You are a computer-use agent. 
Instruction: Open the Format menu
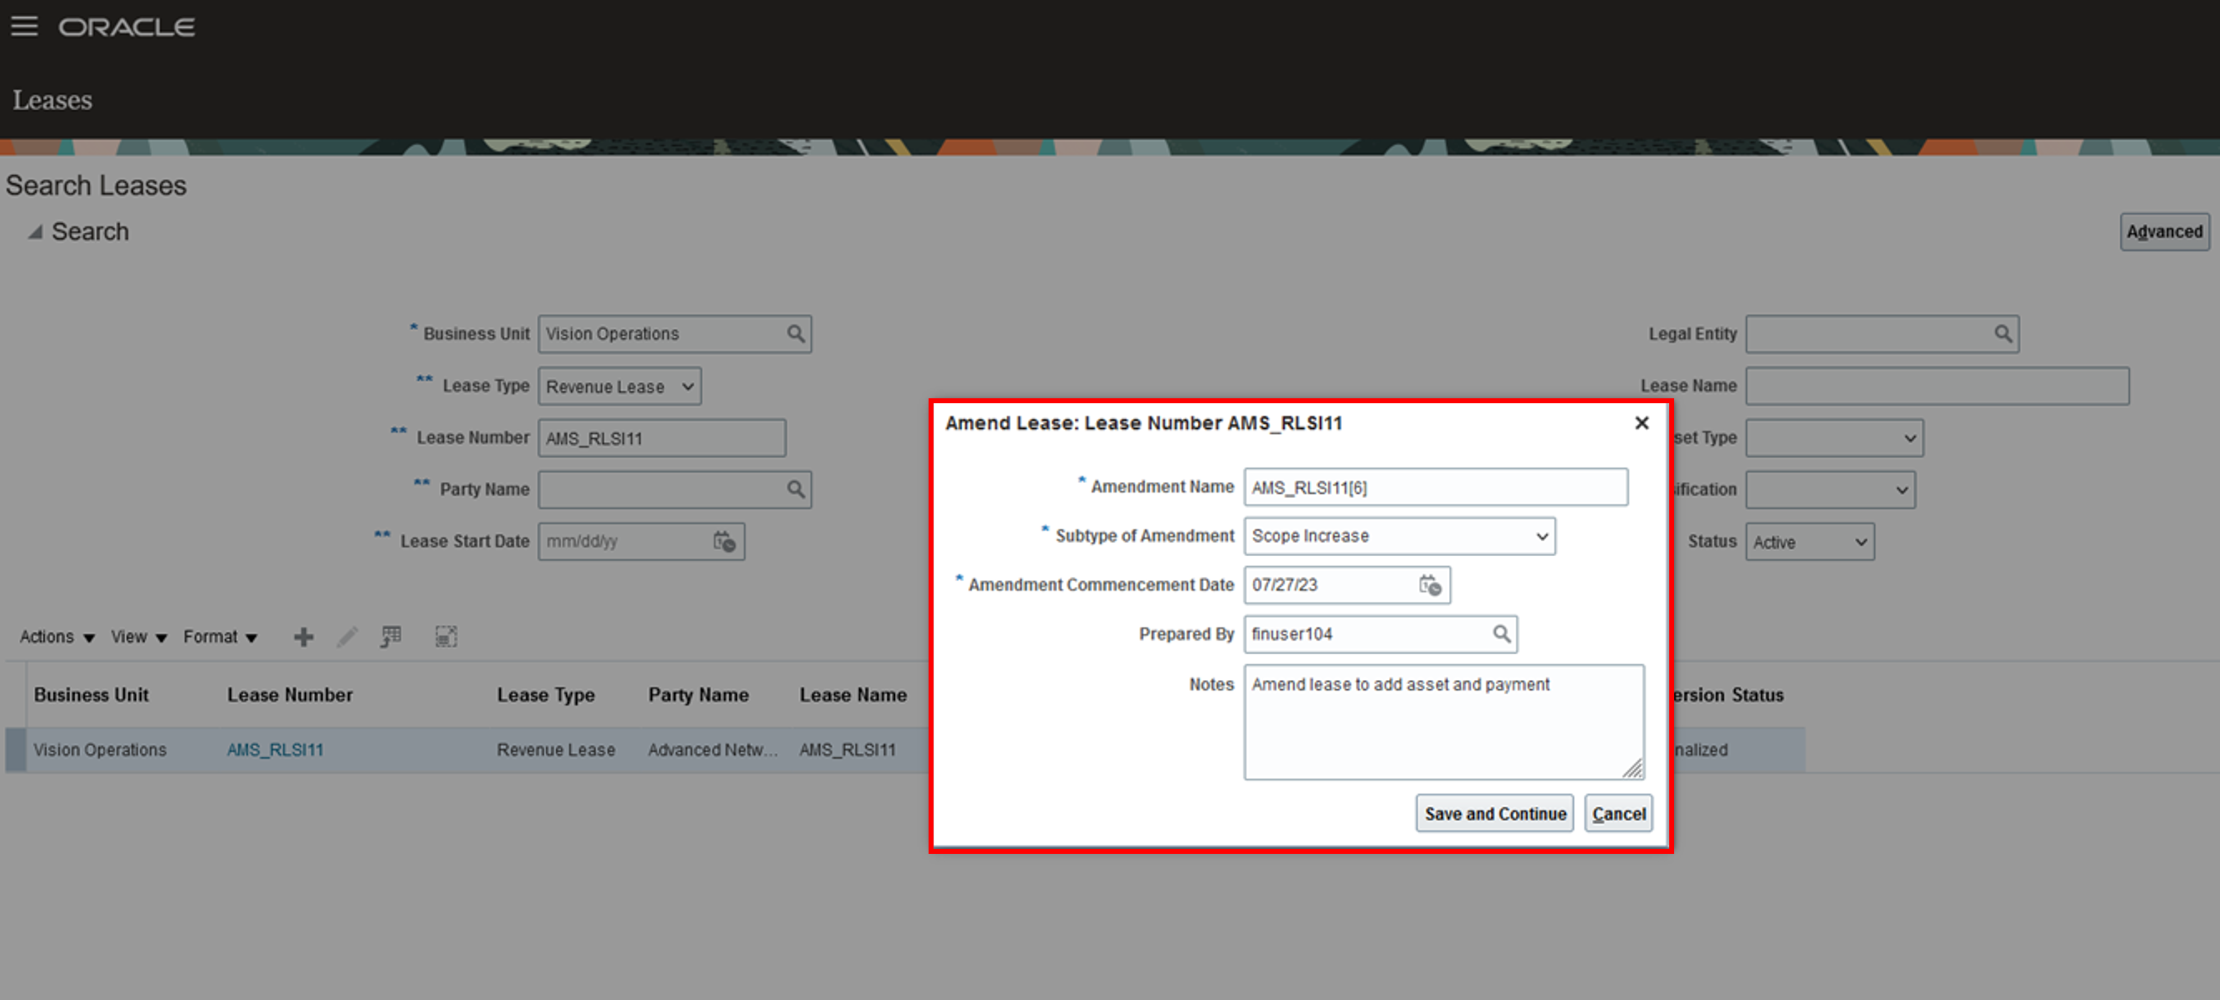[x=220, y=637]
